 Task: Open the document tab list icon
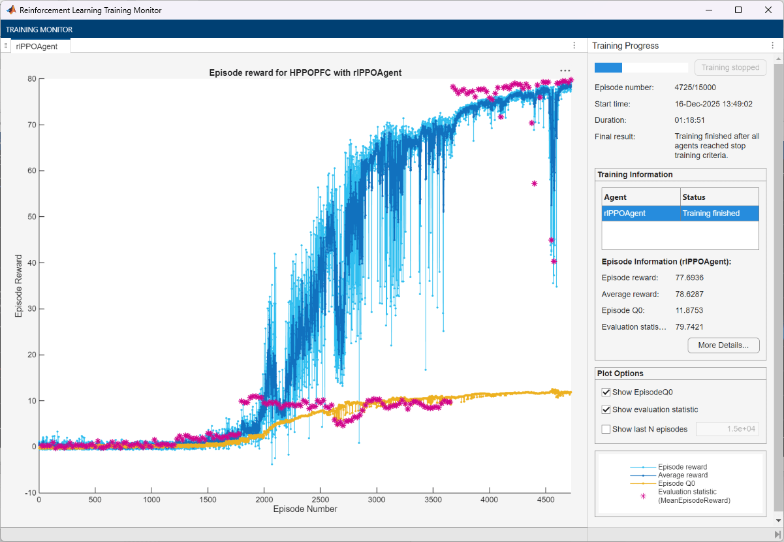[6, 46]
